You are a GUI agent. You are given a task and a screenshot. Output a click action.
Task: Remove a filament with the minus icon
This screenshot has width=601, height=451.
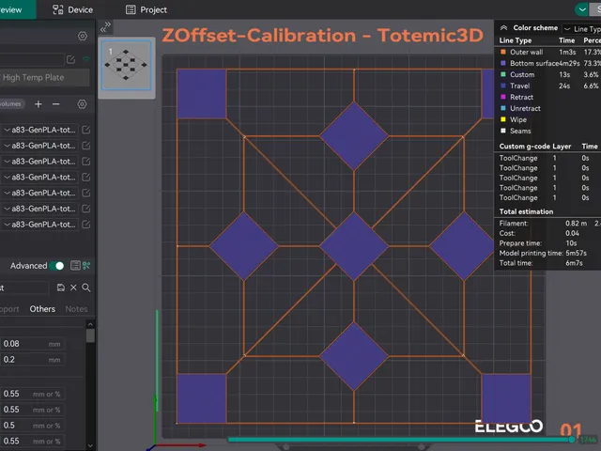click(56, 104)
